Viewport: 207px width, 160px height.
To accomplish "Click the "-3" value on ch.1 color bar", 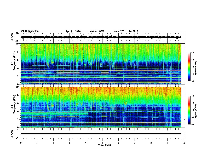I will coord(193,53).
